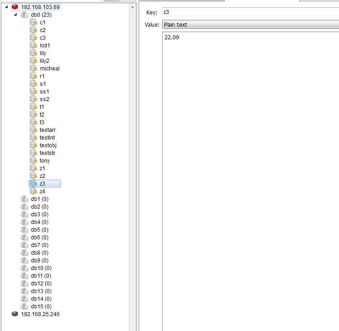Click the key icon beside z1
This screenshot has width=339, height=331.
(33, 168)
